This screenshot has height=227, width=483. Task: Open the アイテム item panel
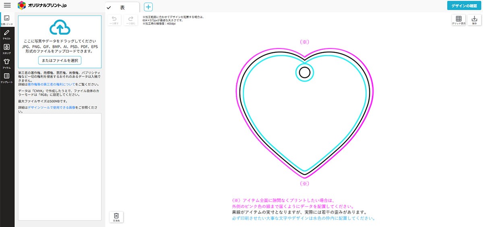7,64
